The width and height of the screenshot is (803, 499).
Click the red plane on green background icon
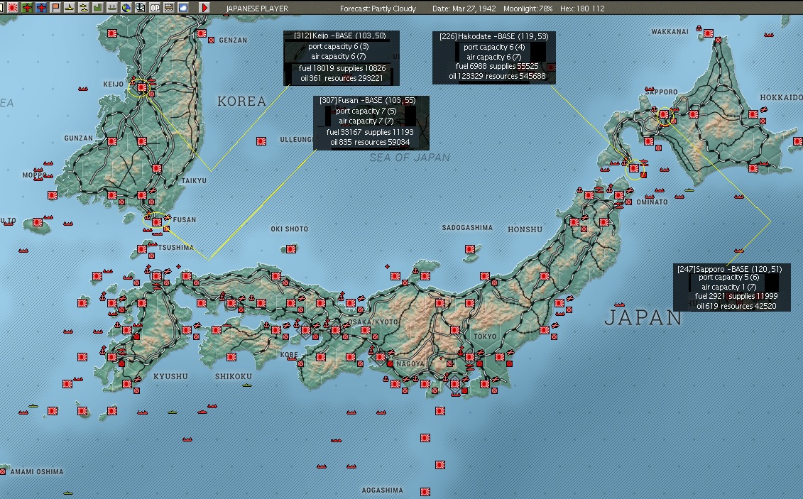pyautogui.click(x=27, y=8)
